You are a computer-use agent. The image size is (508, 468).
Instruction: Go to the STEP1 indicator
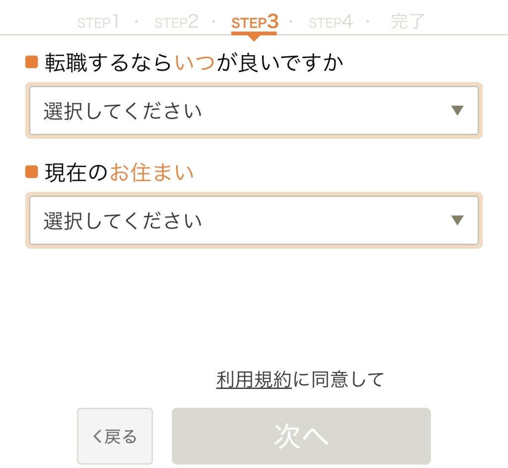(x=98, y=22)
